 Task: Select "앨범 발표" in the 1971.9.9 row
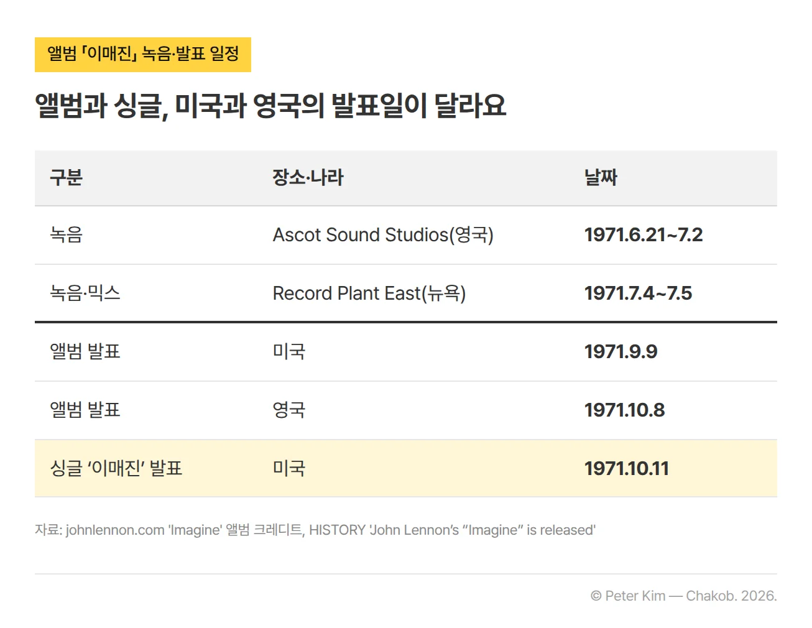point(85,352)
